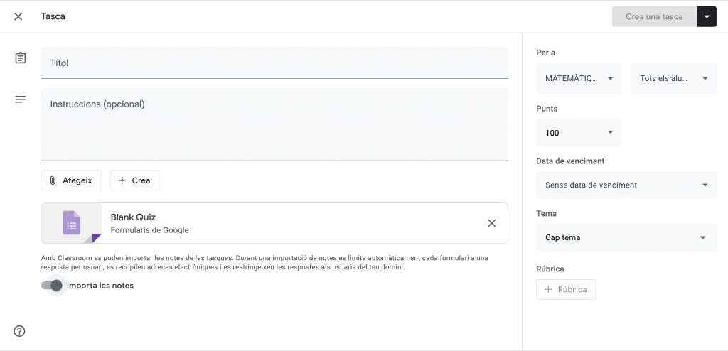Expand arrow next to Crea una tasca
This screenshot has height=351, width=728.
(x=707, y=17)
